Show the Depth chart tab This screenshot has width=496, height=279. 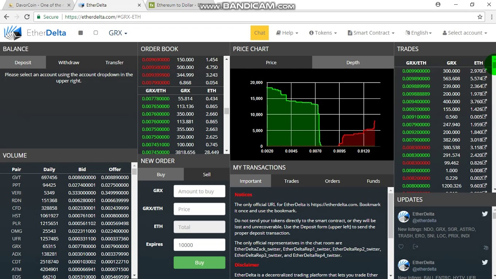click(x=353, y=62)
